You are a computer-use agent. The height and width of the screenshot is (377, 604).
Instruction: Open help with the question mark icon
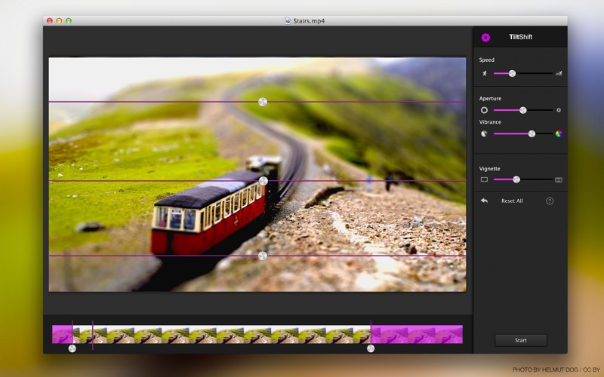[x=550, y=201]
